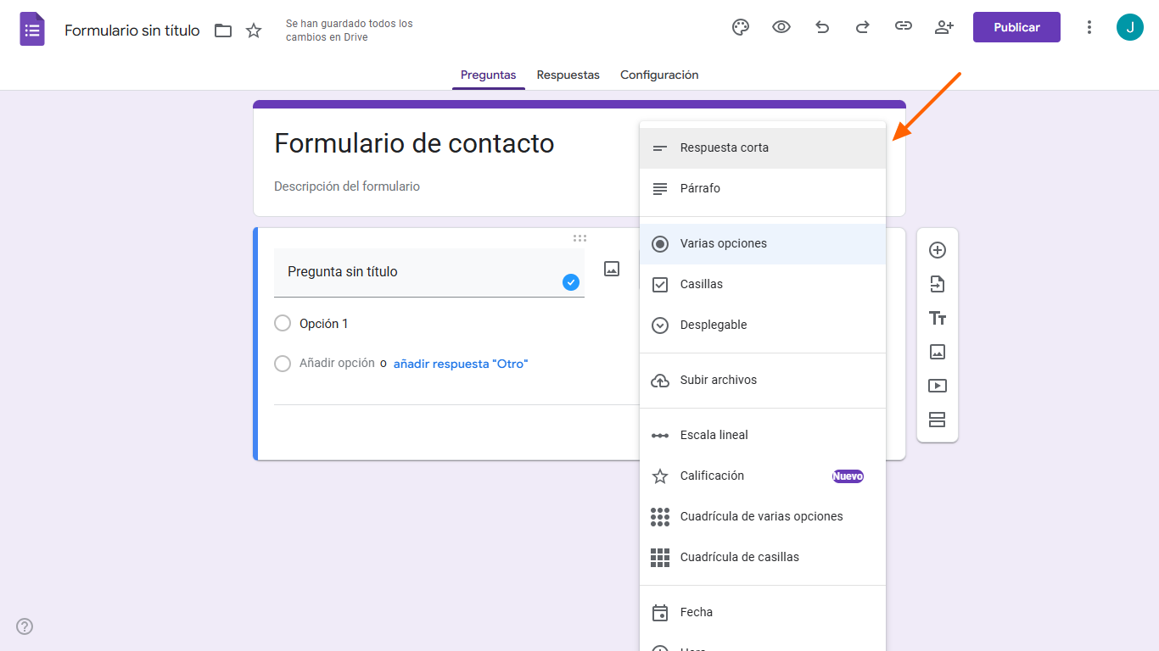
Task: Click the import questions icon
Action: tap(938, 284)
